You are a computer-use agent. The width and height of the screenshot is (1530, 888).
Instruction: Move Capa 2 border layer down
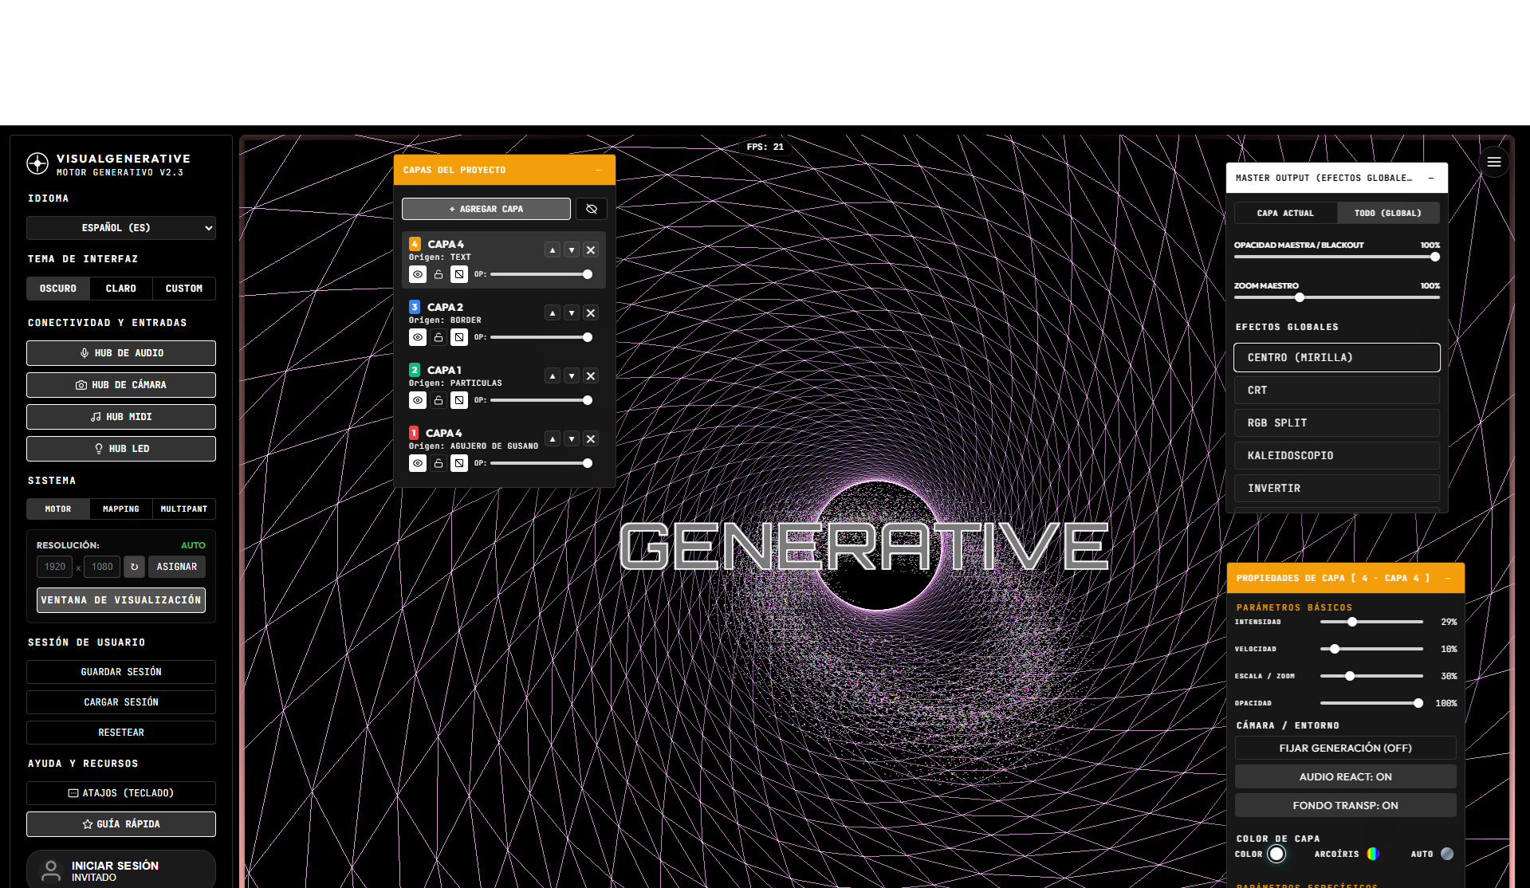point(572,312)
